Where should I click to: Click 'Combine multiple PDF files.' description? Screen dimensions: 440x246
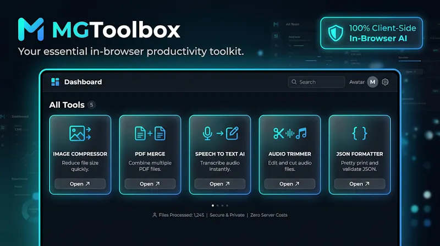(x=150, y=166)
